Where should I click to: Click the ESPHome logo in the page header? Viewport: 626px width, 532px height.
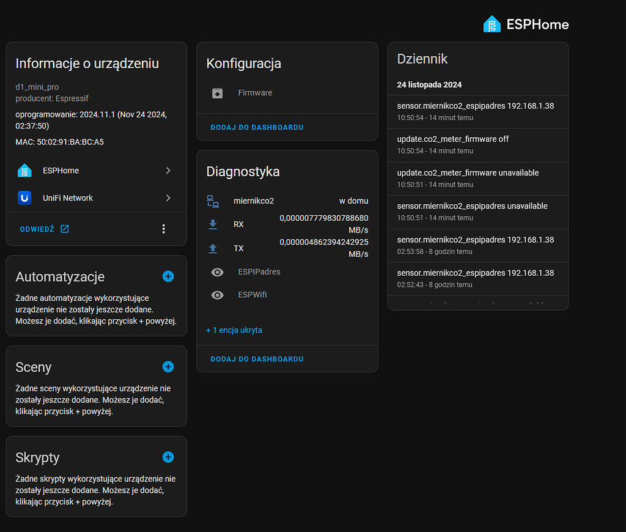coord(493,24)
